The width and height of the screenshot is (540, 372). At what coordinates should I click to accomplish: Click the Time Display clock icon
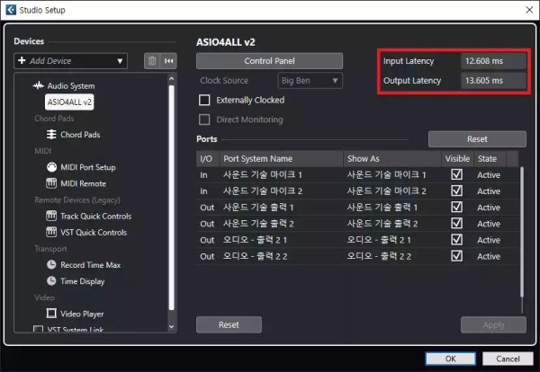(51, 281)
